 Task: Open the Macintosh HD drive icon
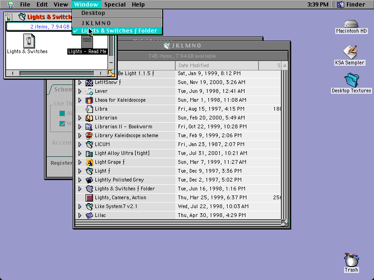click(351, 24)
